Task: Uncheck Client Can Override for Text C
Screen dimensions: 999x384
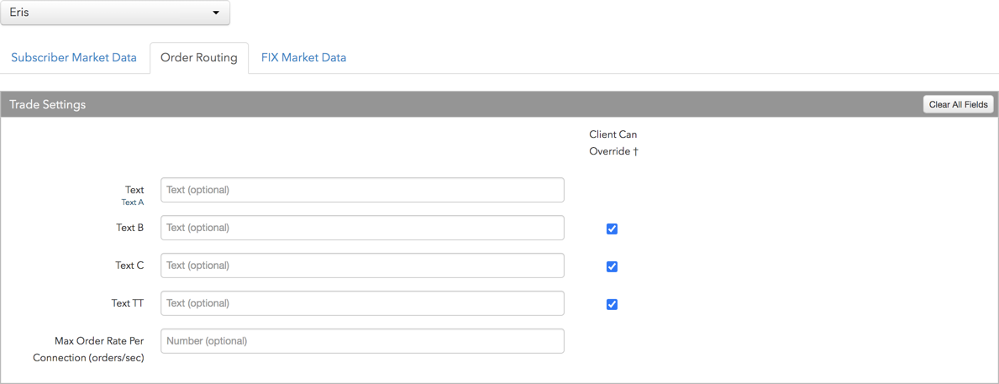Action: point(612,267)
